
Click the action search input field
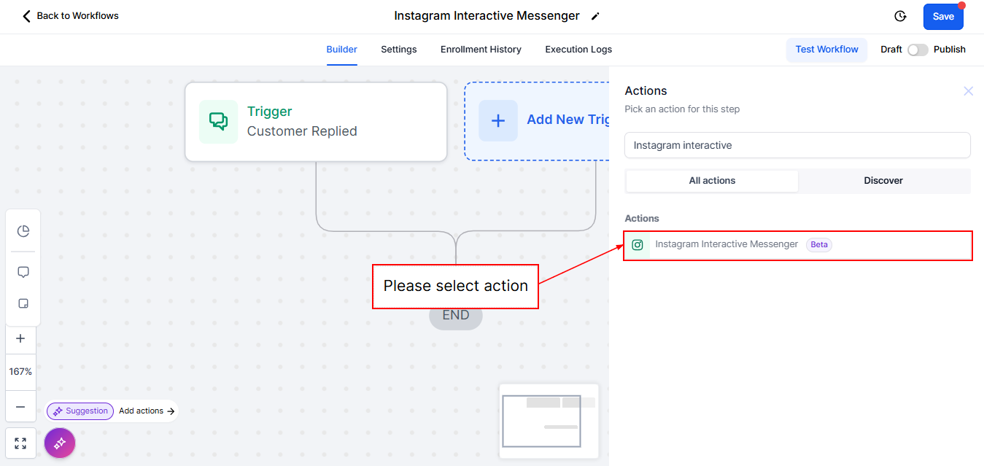[x=797, y=145]
